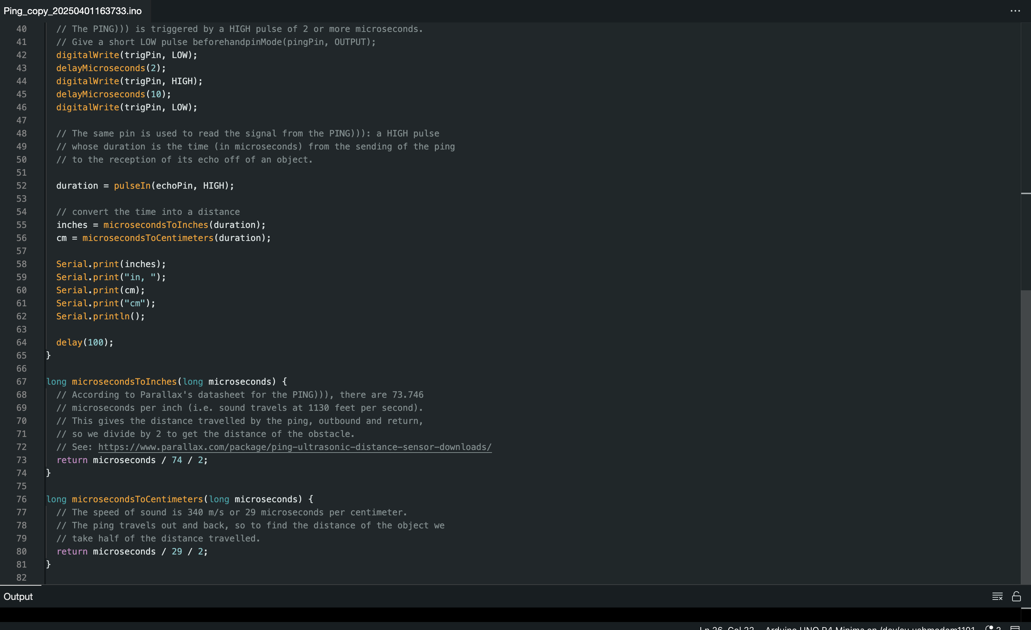This screenshot has height=630, width=1031.
Task: Click the comment starting "// According to Parallax's datasheet"
Action: [240, 394]
